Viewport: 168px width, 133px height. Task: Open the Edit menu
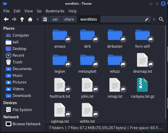click(x=17, y=11)
